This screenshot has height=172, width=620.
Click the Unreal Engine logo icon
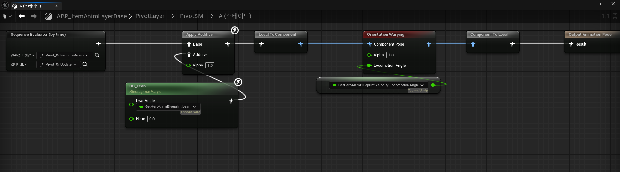[x=5, y=5]
